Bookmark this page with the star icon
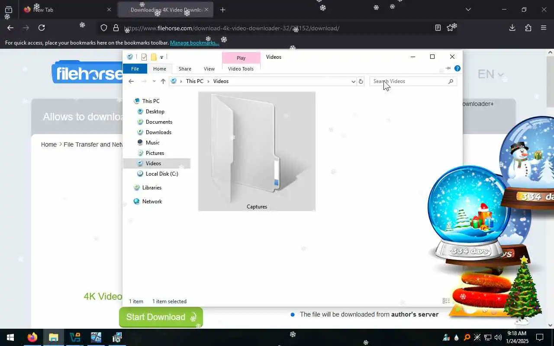Screen dimensions: 554x346 click(450, 28)
